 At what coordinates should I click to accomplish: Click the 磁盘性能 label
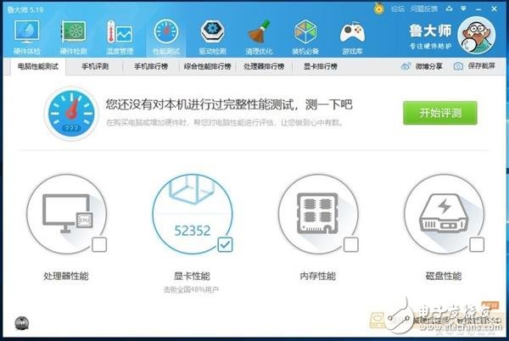point(444,277)
